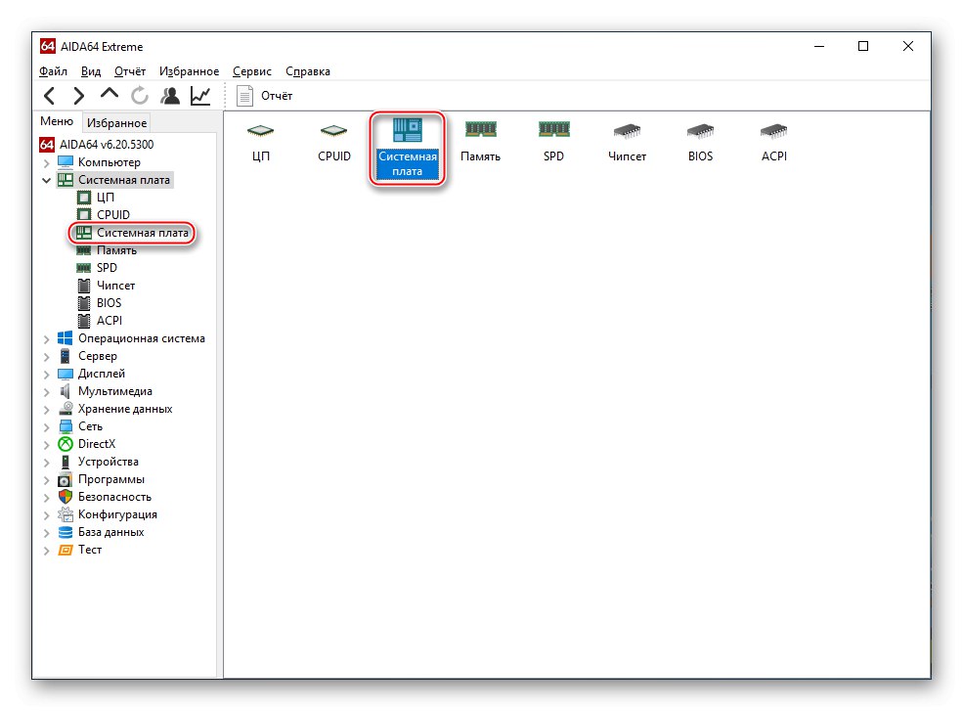Image resolution: width=963 pixels, height=711 pixels.
Task: Open the ЦП icon in the right pane
Action: tap(261, 142)
